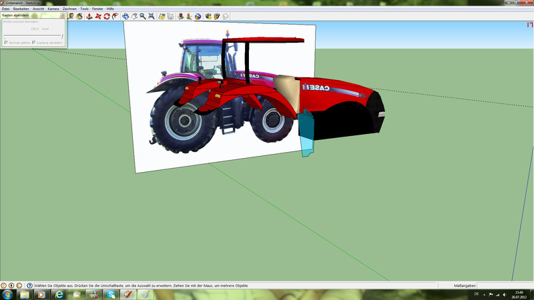The width and height of the screenshot is (534, 300).
Task: Select the Rotate tool
Action: pyautogui.click(x=107, y=16)
